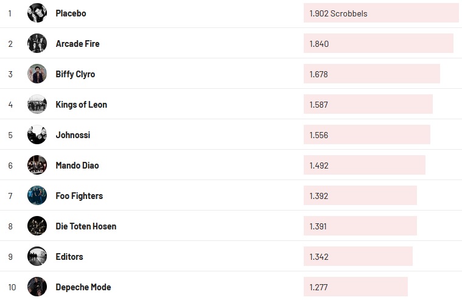Click Placebo's round avatar image
This screenshot has height=300, width=462.
click(37, 13)
